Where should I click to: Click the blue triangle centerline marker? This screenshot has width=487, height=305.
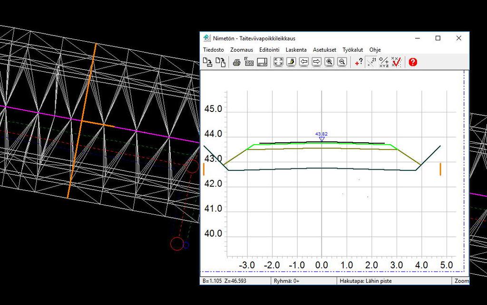322,139
